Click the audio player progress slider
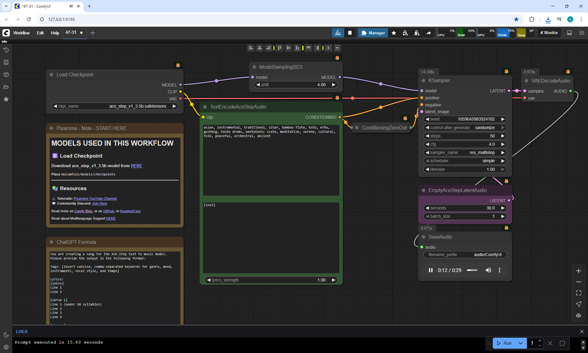The image size is (588, 353). (472, 270)
